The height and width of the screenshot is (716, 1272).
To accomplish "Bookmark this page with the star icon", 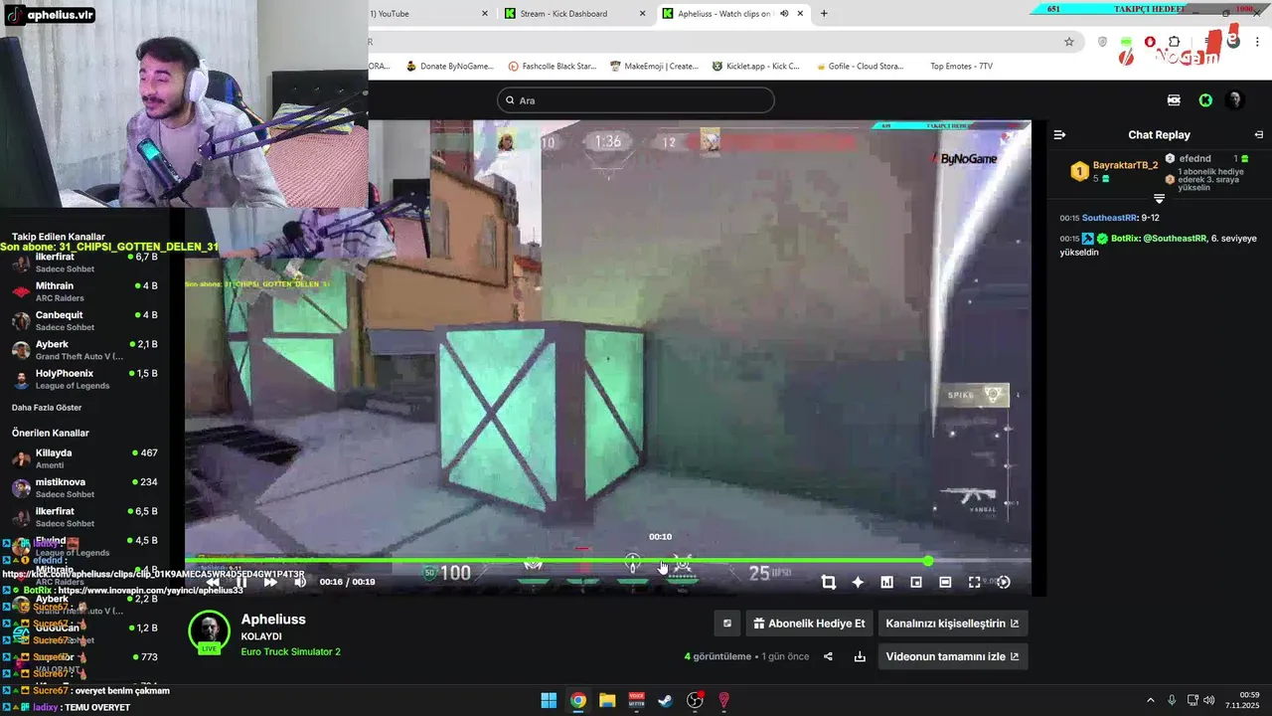I will (x=1069, y=42).
